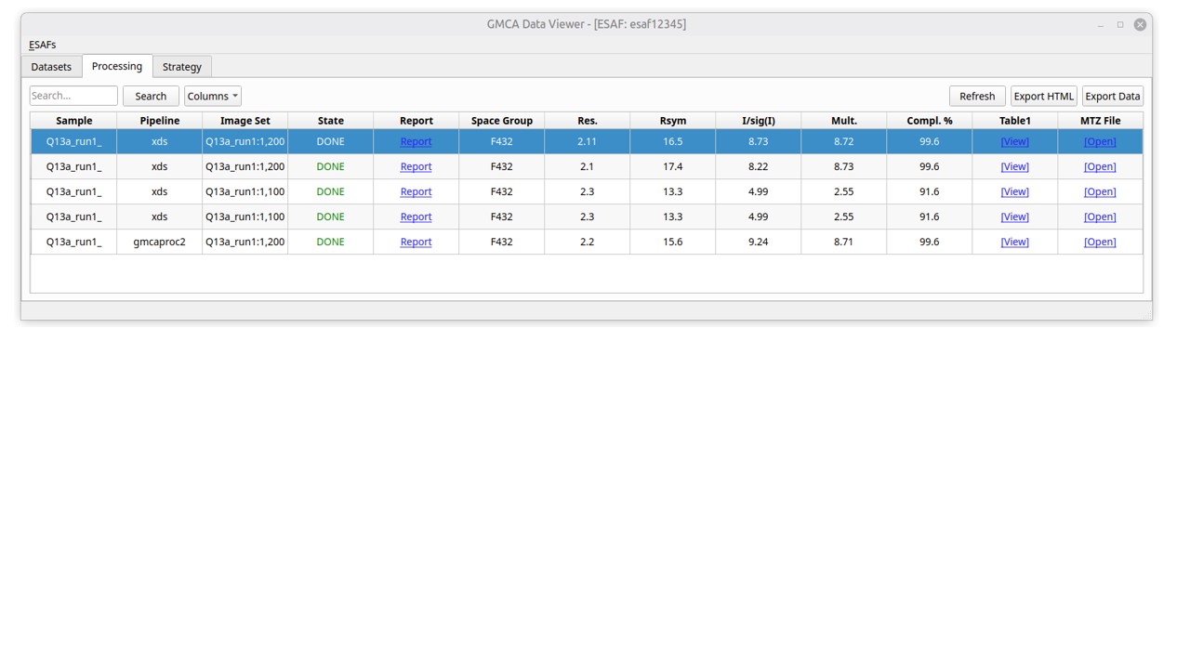Switch to the Datasets tab

(x=51, y=67)
